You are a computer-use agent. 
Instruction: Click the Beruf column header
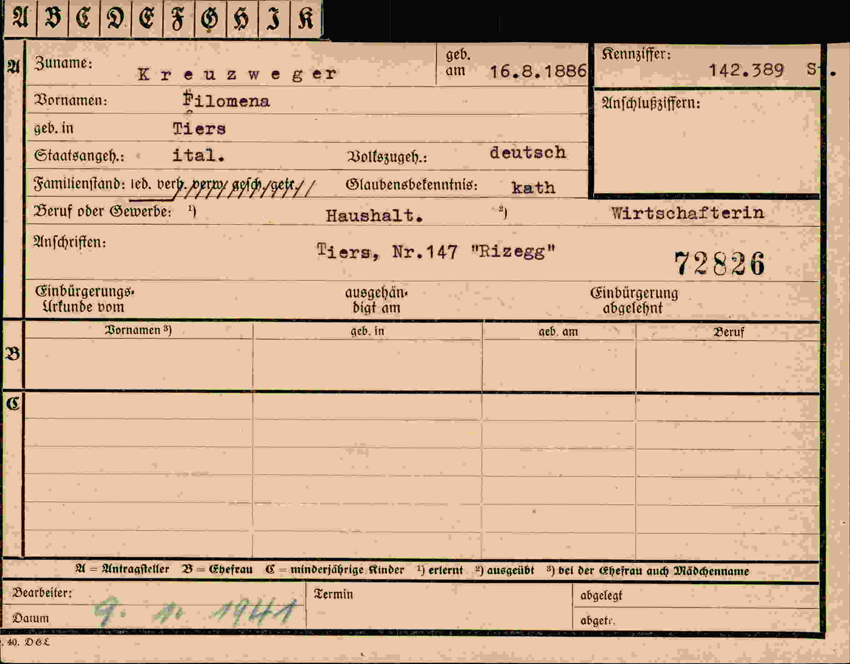[729, 333]
